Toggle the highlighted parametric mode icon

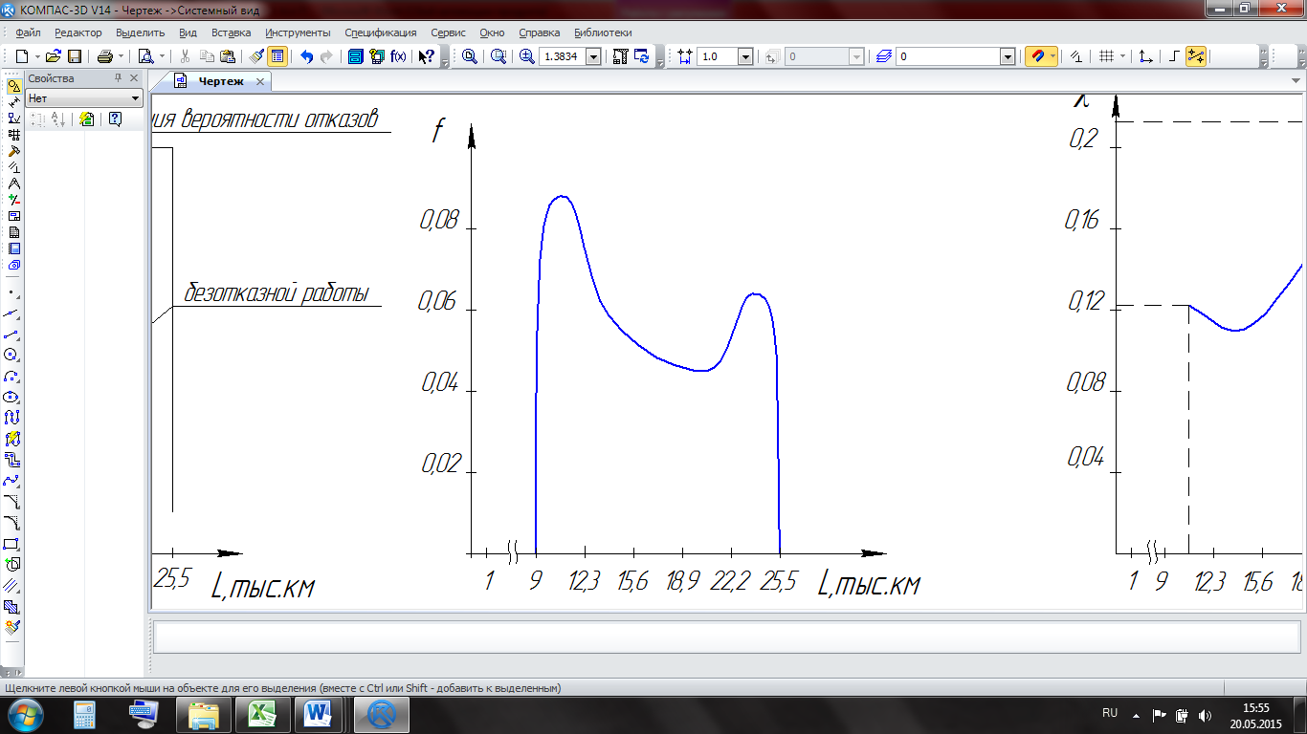(1196, 56)
